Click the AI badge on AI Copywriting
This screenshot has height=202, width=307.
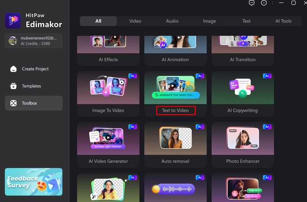pos(267,76)
